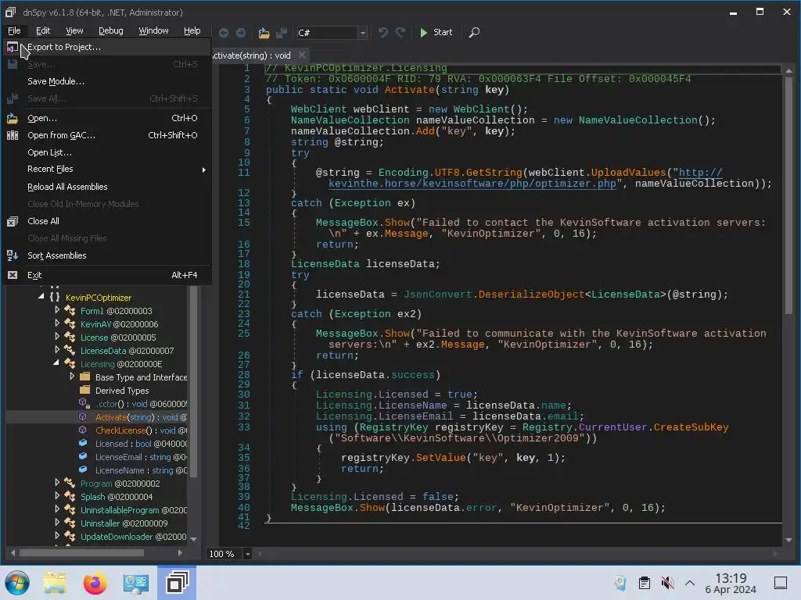Expand the LicenseData class node

coord(56,349)
